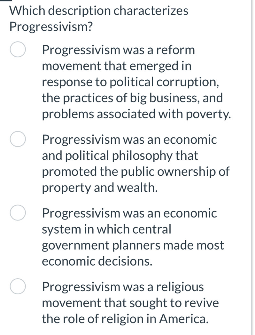Click the 'Which description characterizes' question text
This screenshot has width=255, height=335.
(x=99, y=11)
